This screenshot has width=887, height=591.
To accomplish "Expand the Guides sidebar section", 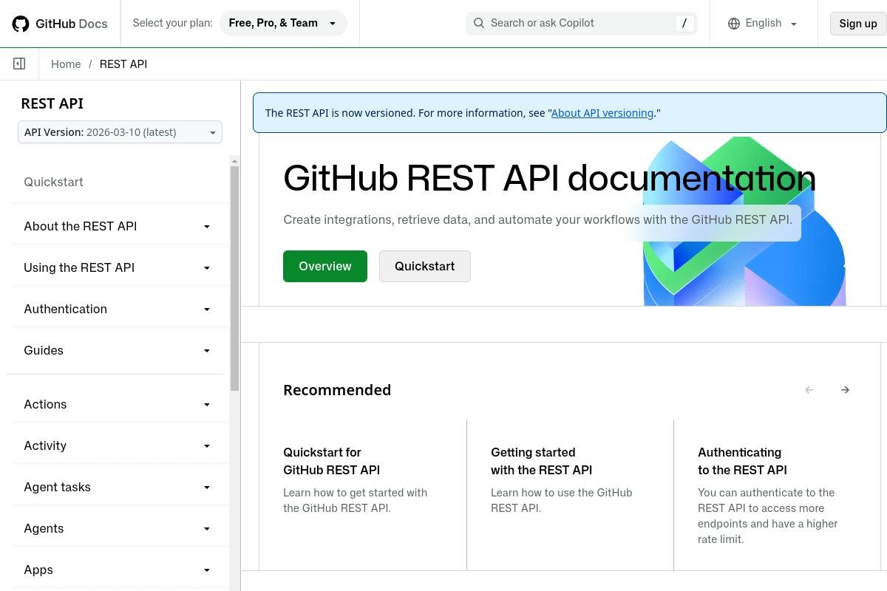I will point(118,350).
